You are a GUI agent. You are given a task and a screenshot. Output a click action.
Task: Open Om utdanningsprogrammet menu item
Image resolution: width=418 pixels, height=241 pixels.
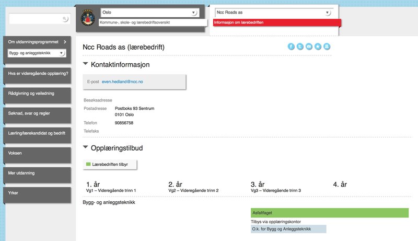pos(33,42)
